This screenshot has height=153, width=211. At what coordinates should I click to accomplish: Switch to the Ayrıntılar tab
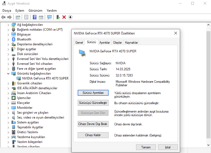(x=105, y=43)
